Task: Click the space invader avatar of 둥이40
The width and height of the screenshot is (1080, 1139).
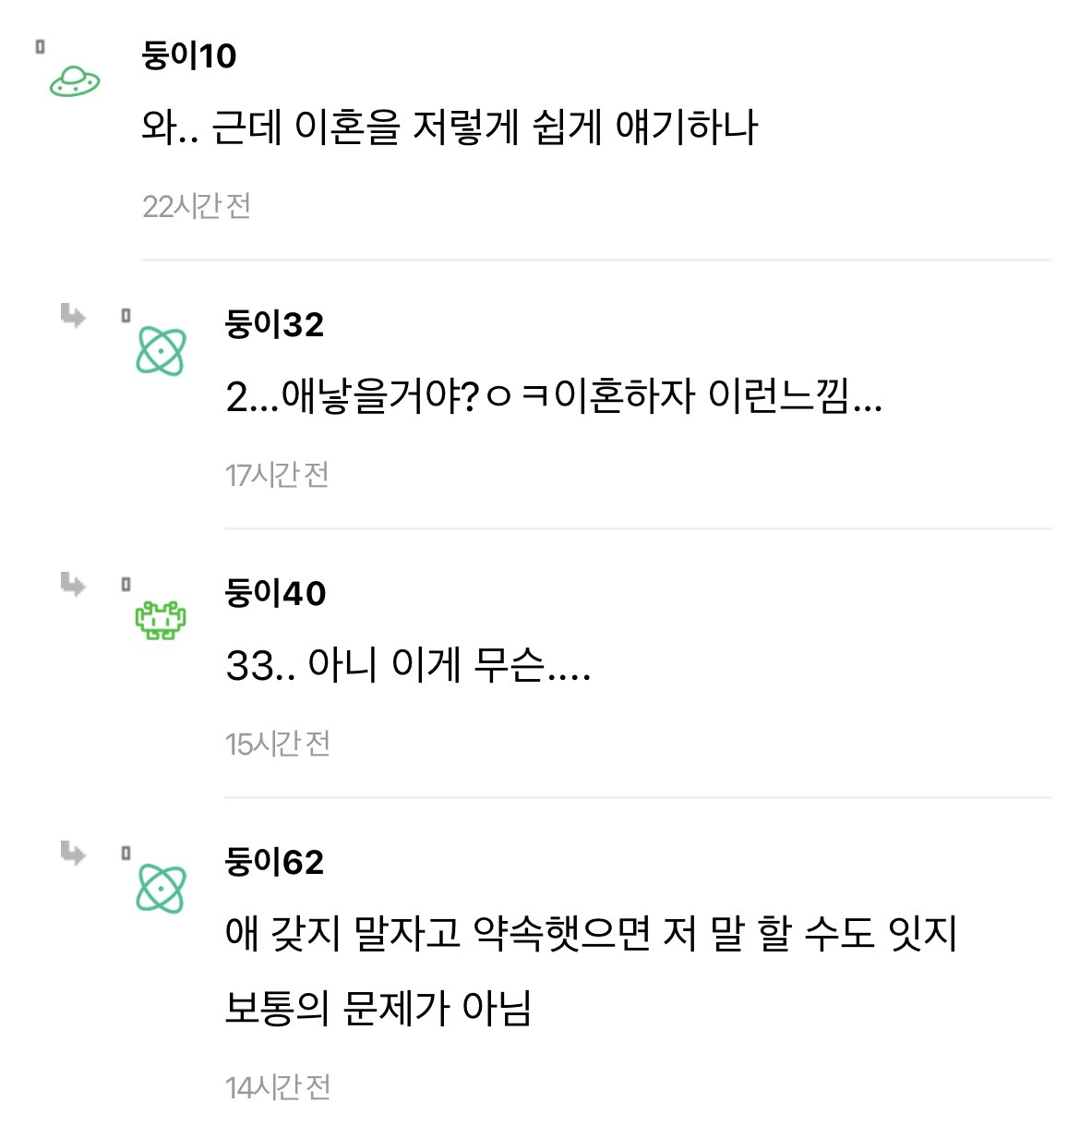Action: pos(161,620)
